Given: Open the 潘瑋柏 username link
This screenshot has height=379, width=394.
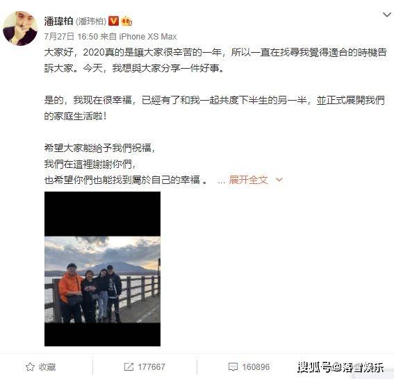Looking at the screenshot, I should 58,21.
